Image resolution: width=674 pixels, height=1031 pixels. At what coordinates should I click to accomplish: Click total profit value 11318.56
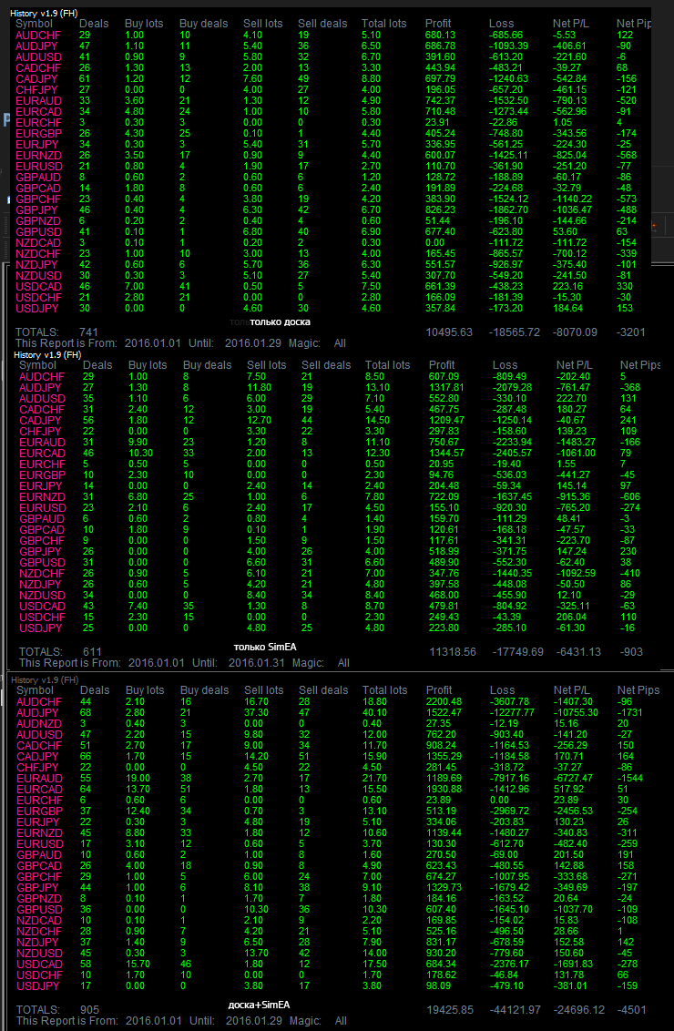(x=453, y=651)
